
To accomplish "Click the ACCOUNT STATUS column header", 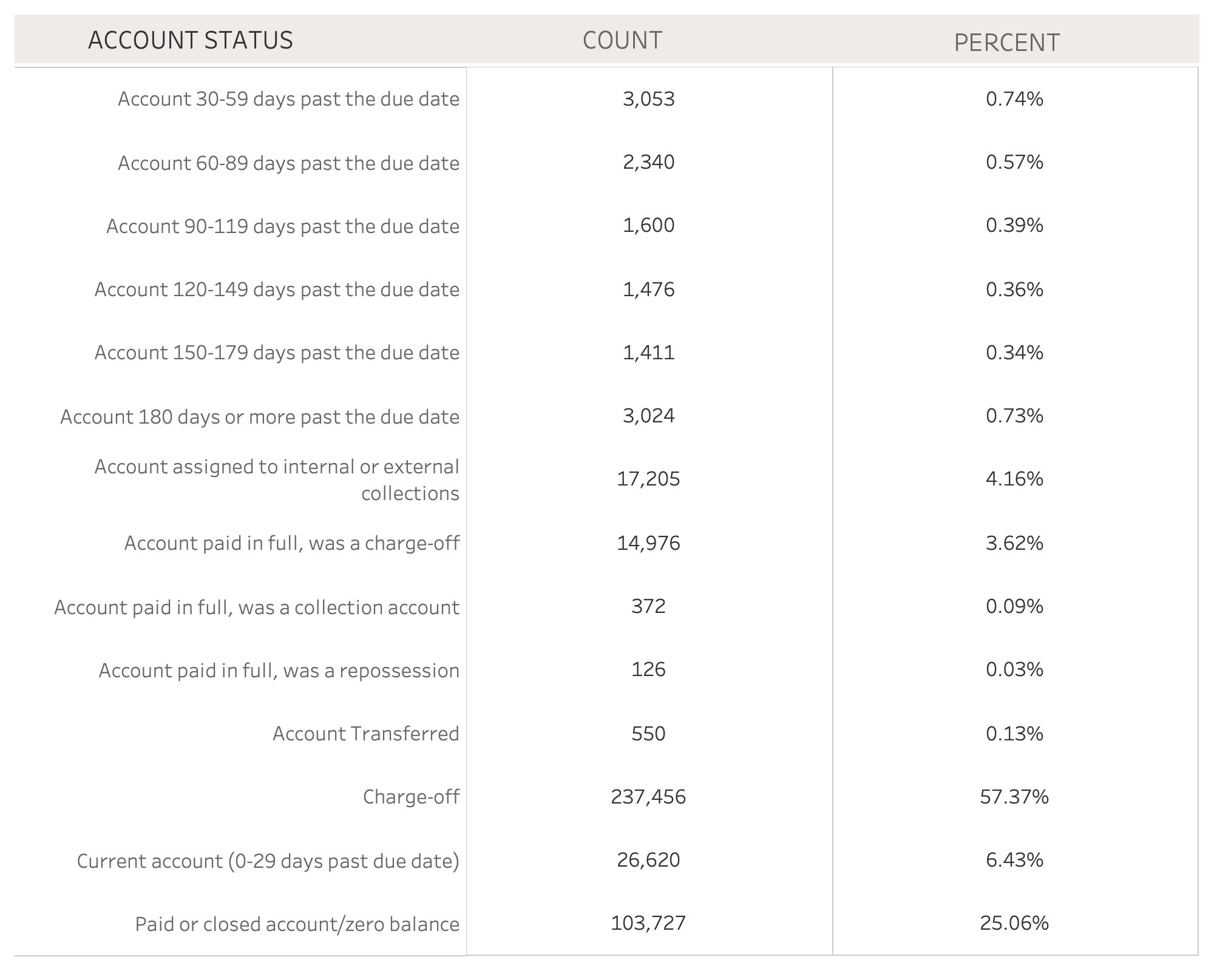I will pyautogui.click(x=190, y=41).
